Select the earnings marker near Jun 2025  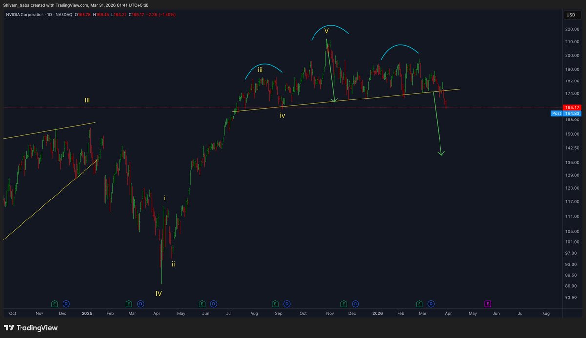click(x=202, y=304)
